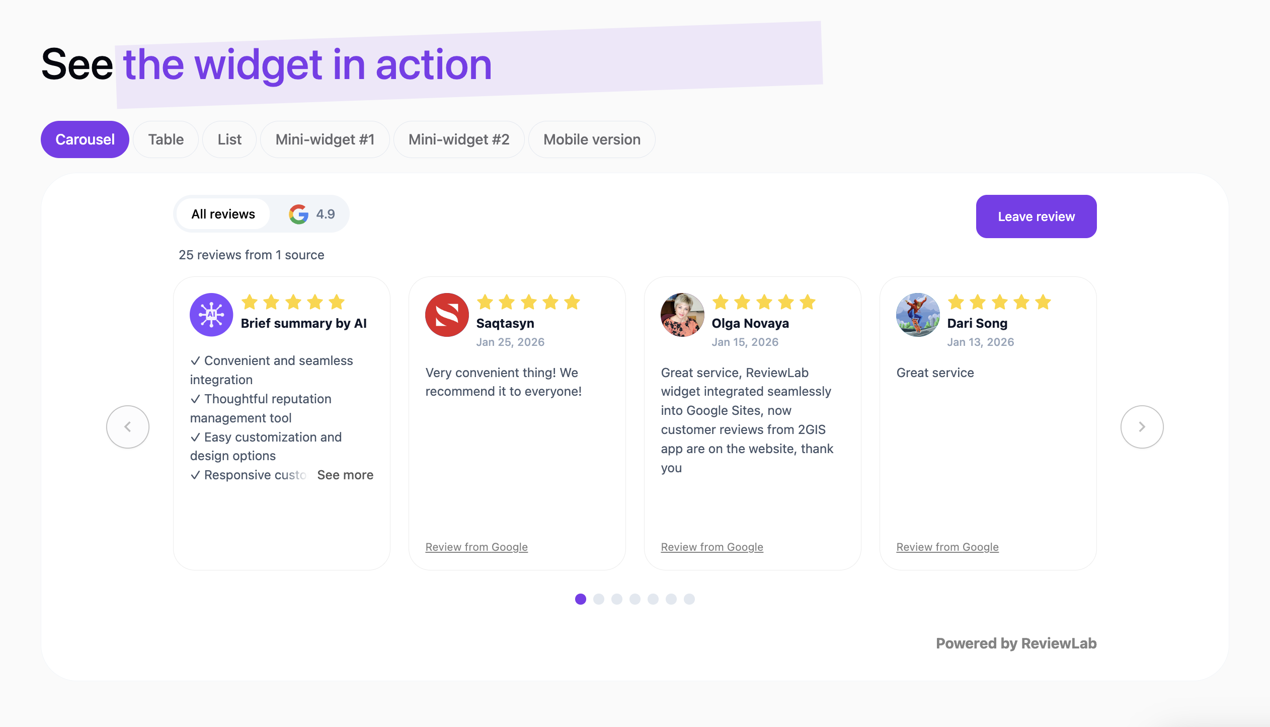Click the Powered by ReviewLab text
Screen dimensions: 1270x727
1016,643
